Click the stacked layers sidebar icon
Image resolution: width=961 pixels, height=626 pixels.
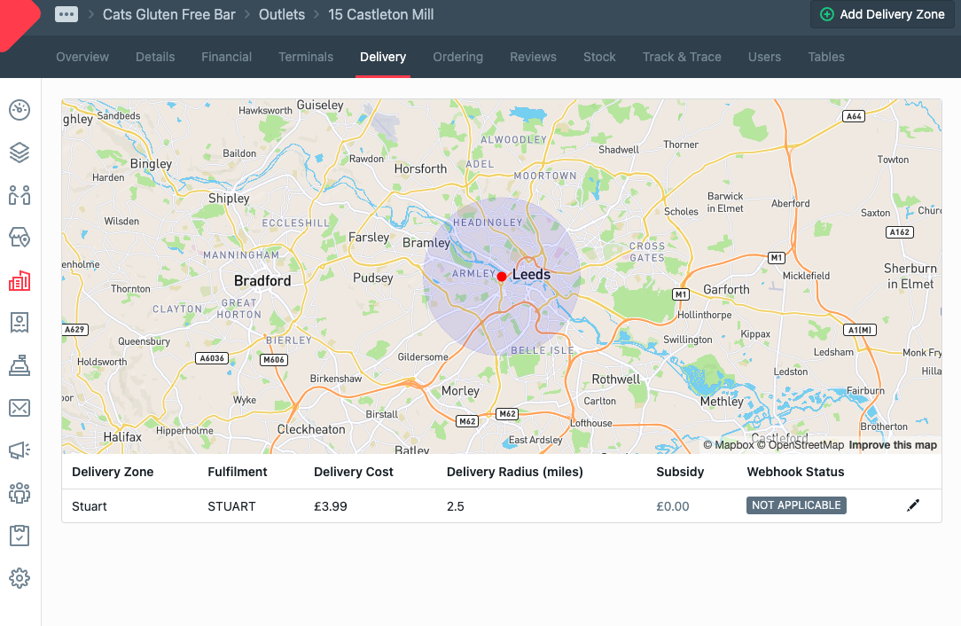[x=20, y=153]
